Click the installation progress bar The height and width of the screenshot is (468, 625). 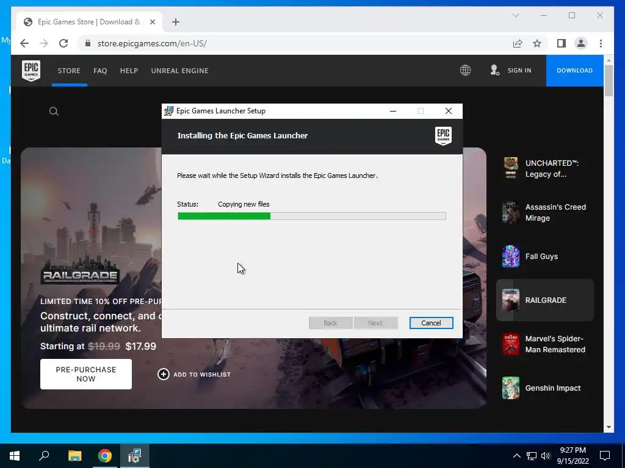point(312,216)
